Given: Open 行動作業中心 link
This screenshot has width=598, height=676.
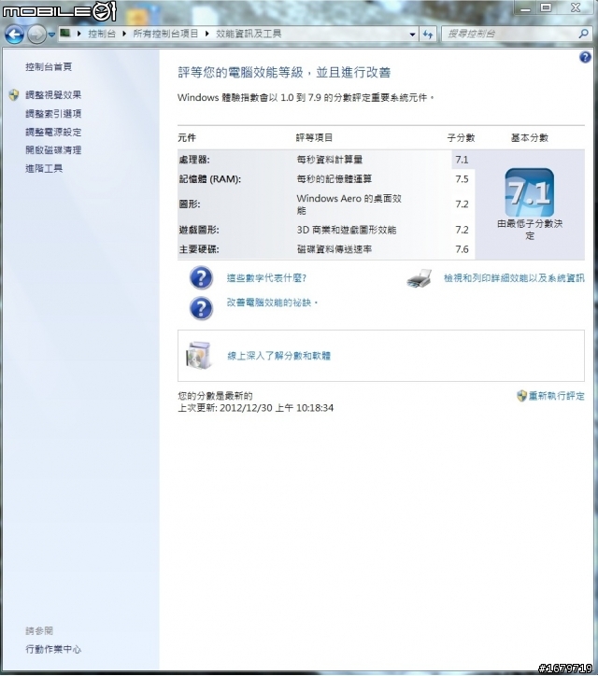Looking at the screenshot, I should (53, 649).
